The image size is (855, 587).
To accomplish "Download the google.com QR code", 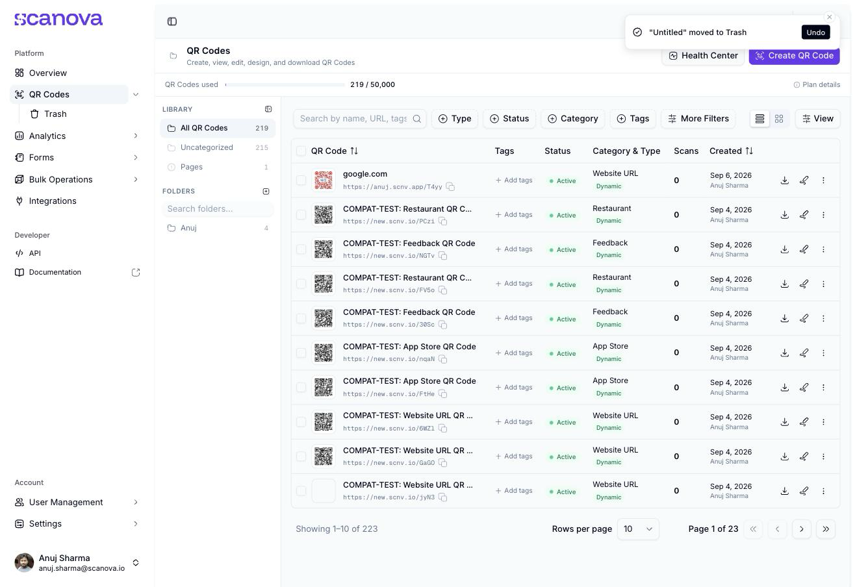I will coord(785,180).
